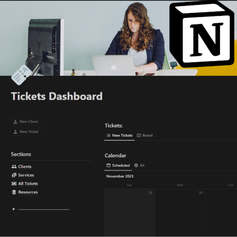
Task: Open the Services section link
Action: point(26,175)
